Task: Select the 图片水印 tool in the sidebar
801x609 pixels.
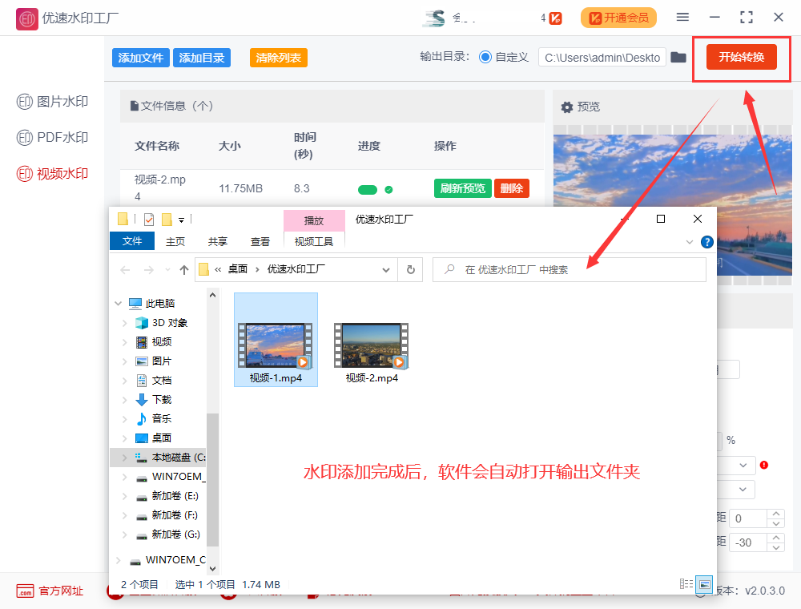Action: click(x=46, y=101)
